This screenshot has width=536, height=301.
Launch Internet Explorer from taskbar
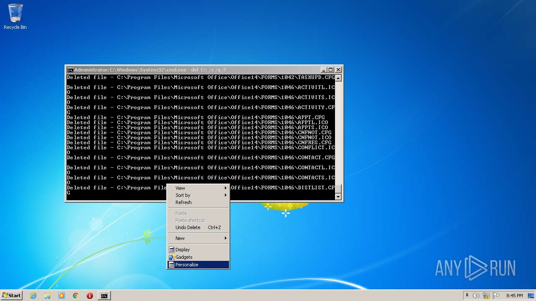coord(33,296)
